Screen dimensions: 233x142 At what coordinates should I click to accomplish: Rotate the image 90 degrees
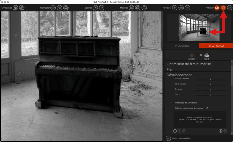pos(138,8)
